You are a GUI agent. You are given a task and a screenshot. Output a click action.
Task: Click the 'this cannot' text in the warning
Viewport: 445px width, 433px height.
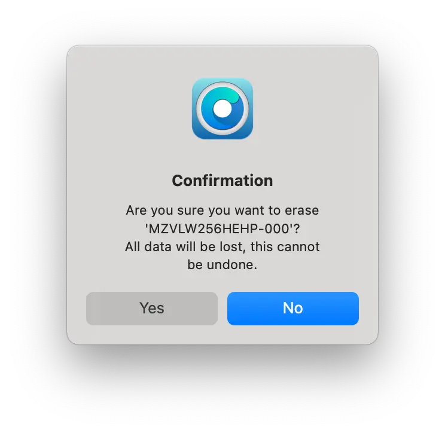point(285,246)
